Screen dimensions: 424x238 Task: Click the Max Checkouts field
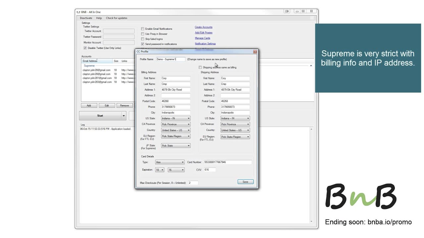coord(193,183)
